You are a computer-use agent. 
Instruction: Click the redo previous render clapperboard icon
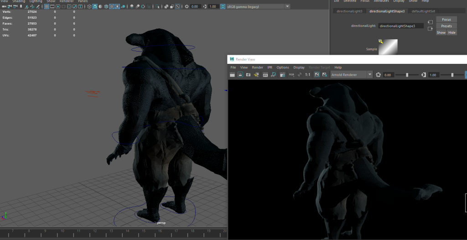[x=232, y=74]
